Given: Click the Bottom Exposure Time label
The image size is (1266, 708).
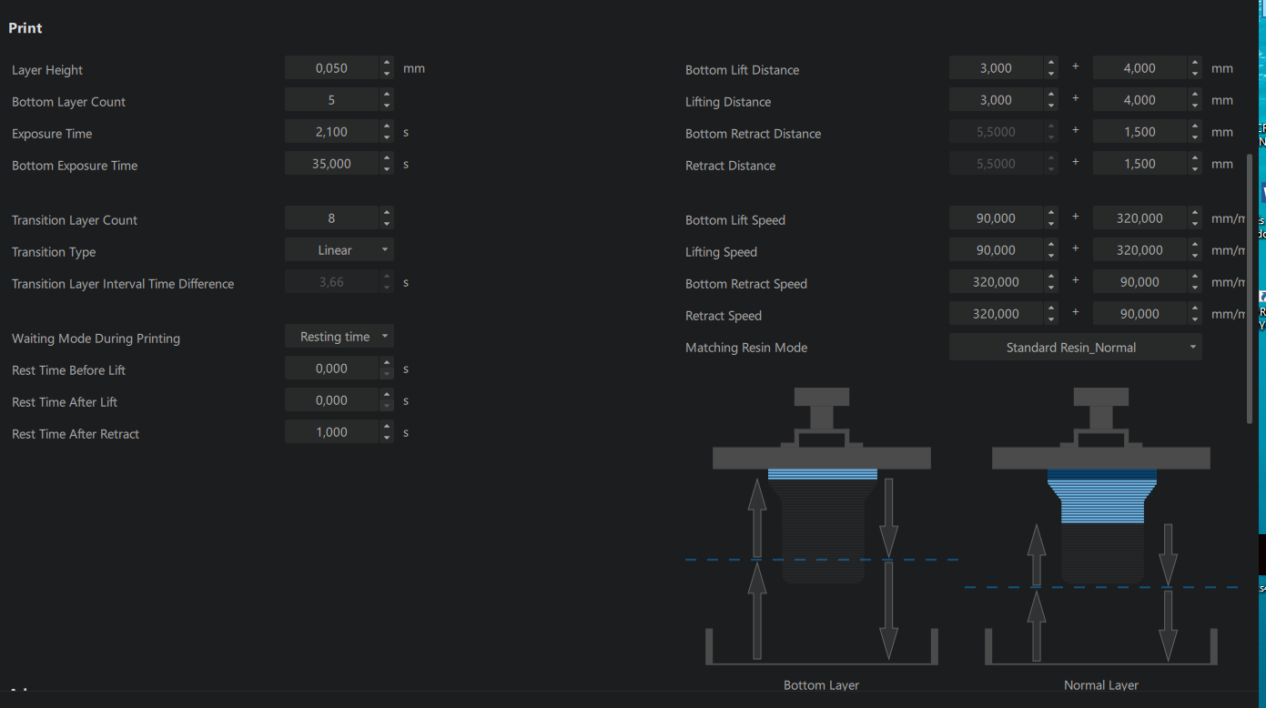Looking at the screenshot, I should click(x=75, y=166).
